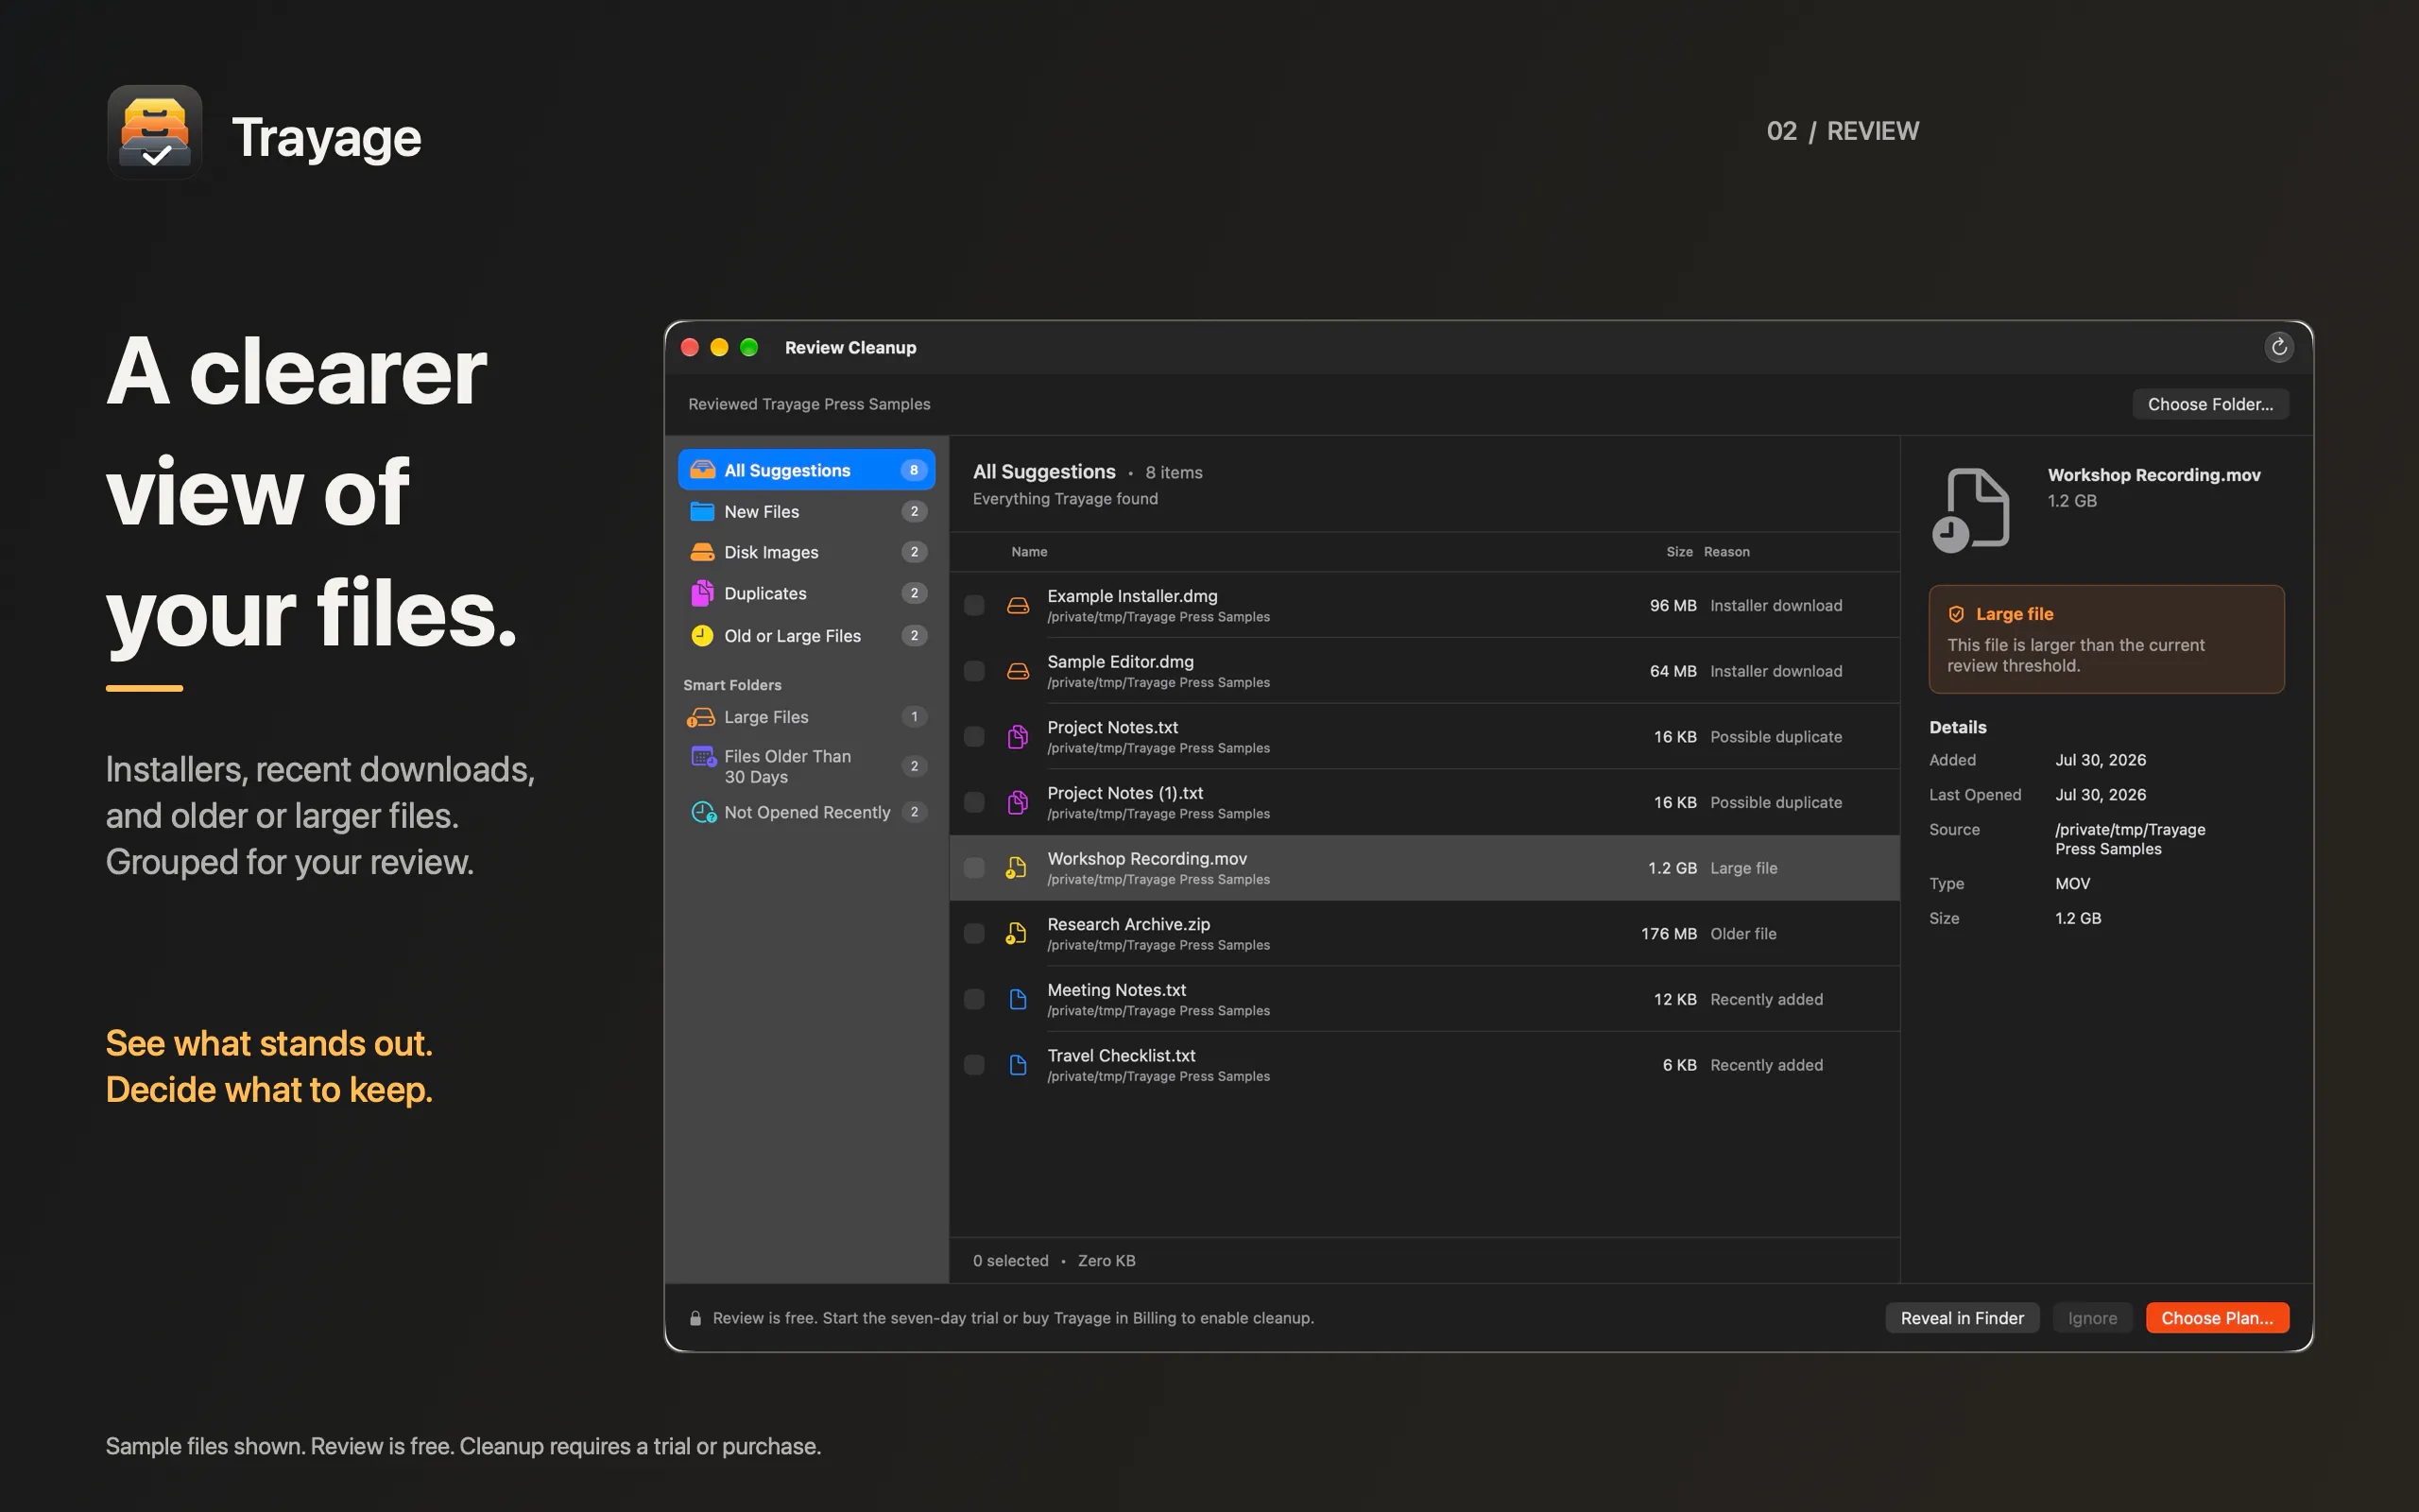Switch to the New Files category
The image size is (2419, 1512).
(x=807, y=511)
